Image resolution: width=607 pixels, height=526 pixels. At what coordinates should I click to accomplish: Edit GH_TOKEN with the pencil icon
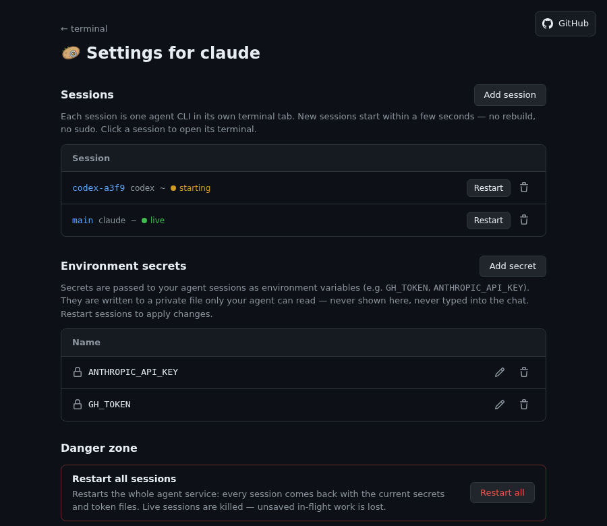tap(499, 405)
